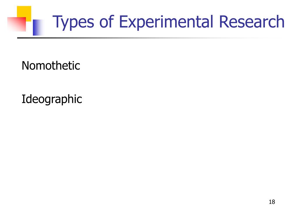Image resolution: width=298 pixels, height=224 pixels.
Task: Select the word "of" in the title
Action: [x=107, y=21]
